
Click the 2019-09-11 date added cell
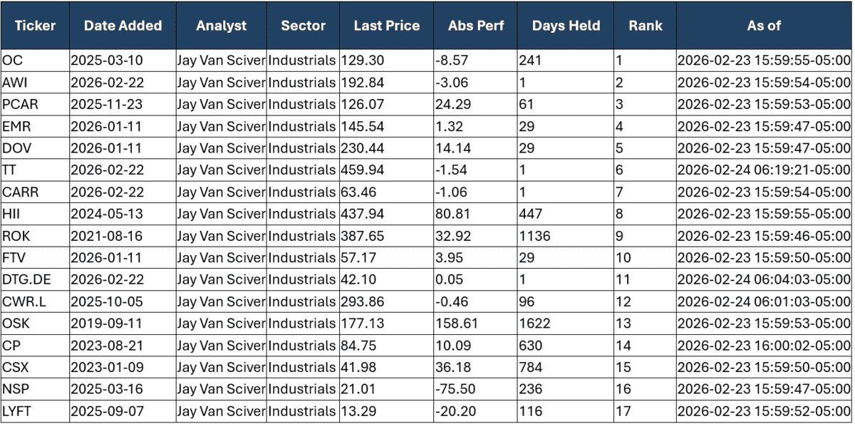(x=123, y=324)
